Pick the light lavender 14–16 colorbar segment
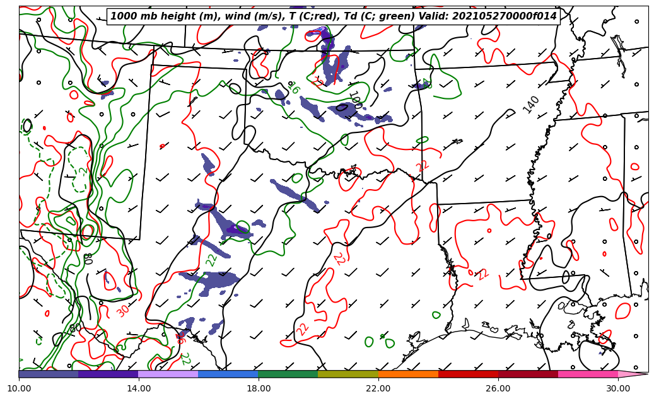This screenshot has height=399, width=654. (168, 374)
